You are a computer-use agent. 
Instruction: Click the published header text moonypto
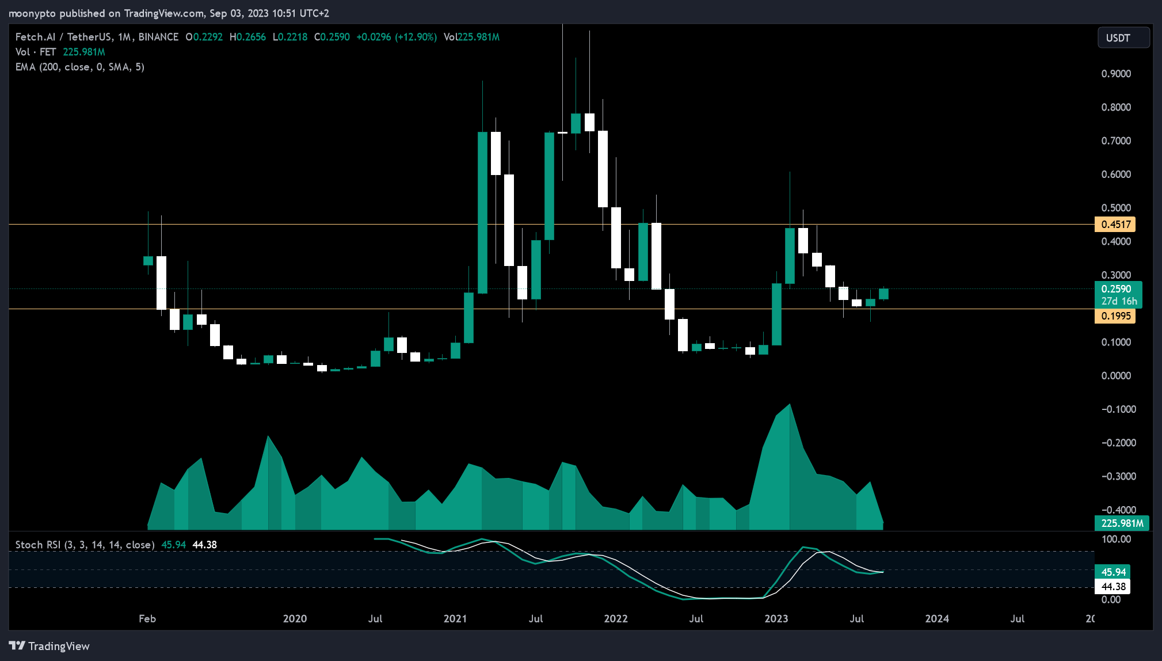(32, 13)
